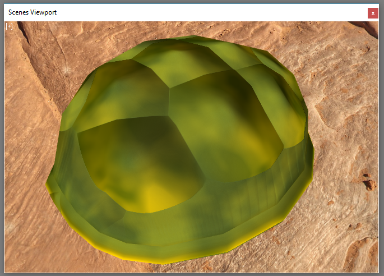Open the [+] viewport options menu
Screen dimensions: 384x276
(x=9, y=26)
